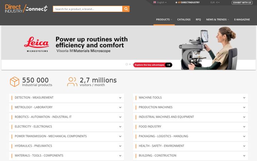Viewport: 257px width, 161px height.
Task: Go to the Catalogs tab
Action: pyautogui.click(x=184, y=20)
